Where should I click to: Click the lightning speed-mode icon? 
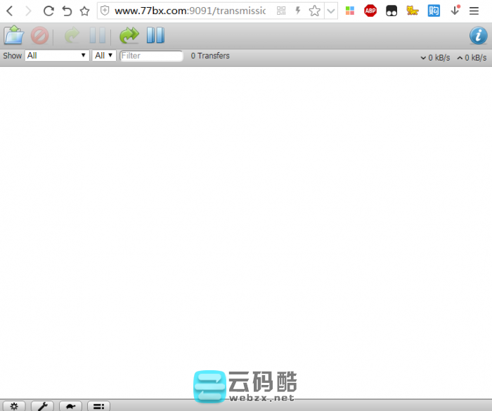pyautogui.click(x=298, y=11)
